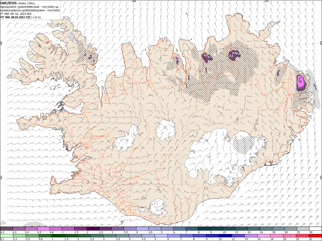Click the bright pink 0.5 swatch, top legend bar
322x241 pixels.
(x=43, y=229)
